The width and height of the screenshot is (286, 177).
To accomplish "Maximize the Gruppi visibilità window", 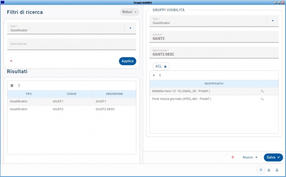I will coord(279,2).
